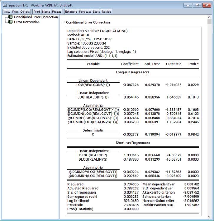The width and height of the screenshot is (214, 221).
Task: Click the Estimate button
Action: pos(71,12)
